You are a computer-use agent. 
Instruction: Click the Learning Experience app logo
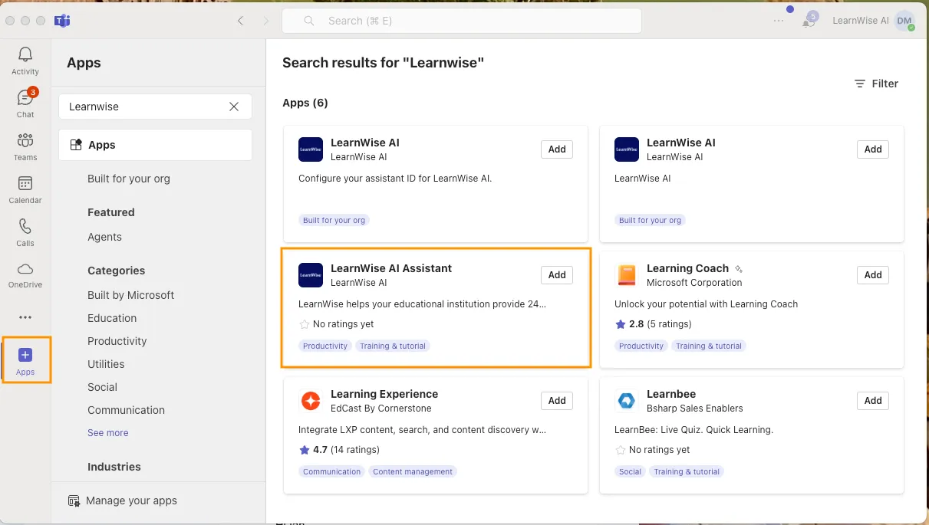click(x=311, y=401)
